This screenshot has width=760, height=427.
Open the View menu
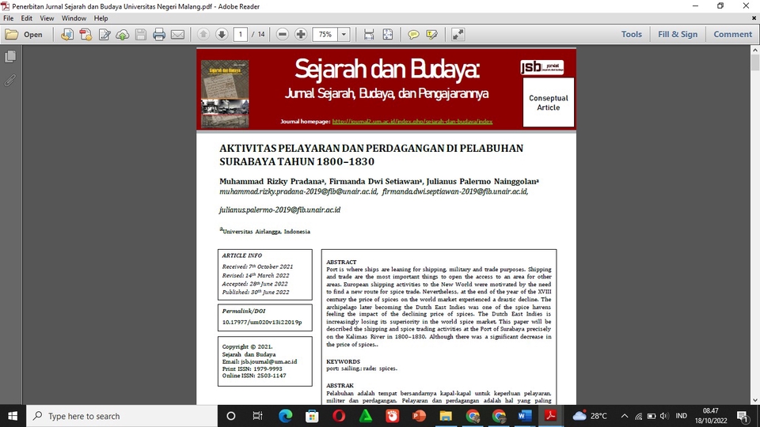(x=47, y=18)
